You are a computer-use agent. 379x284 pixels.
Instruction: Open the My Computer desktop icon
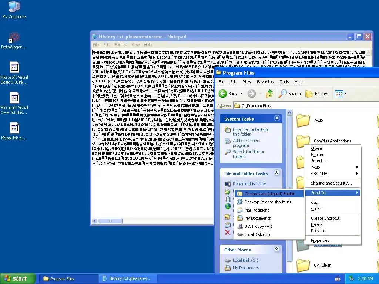(14, 10)
